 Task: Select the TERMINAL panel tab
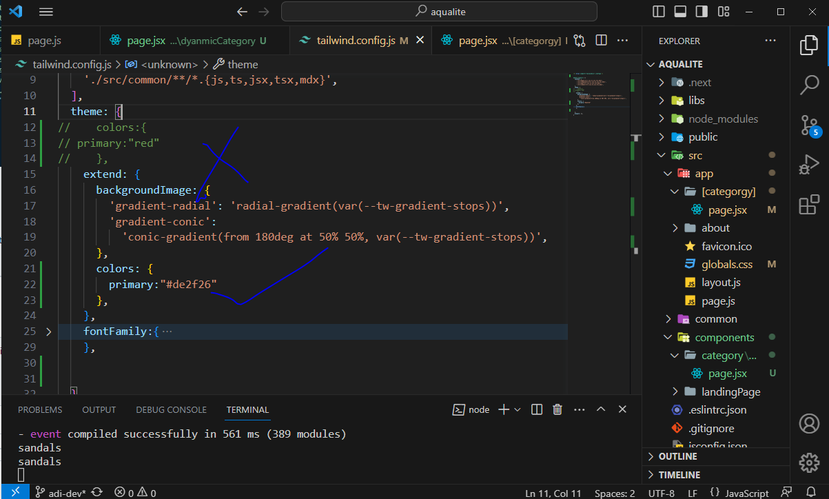tap(247, 409)
